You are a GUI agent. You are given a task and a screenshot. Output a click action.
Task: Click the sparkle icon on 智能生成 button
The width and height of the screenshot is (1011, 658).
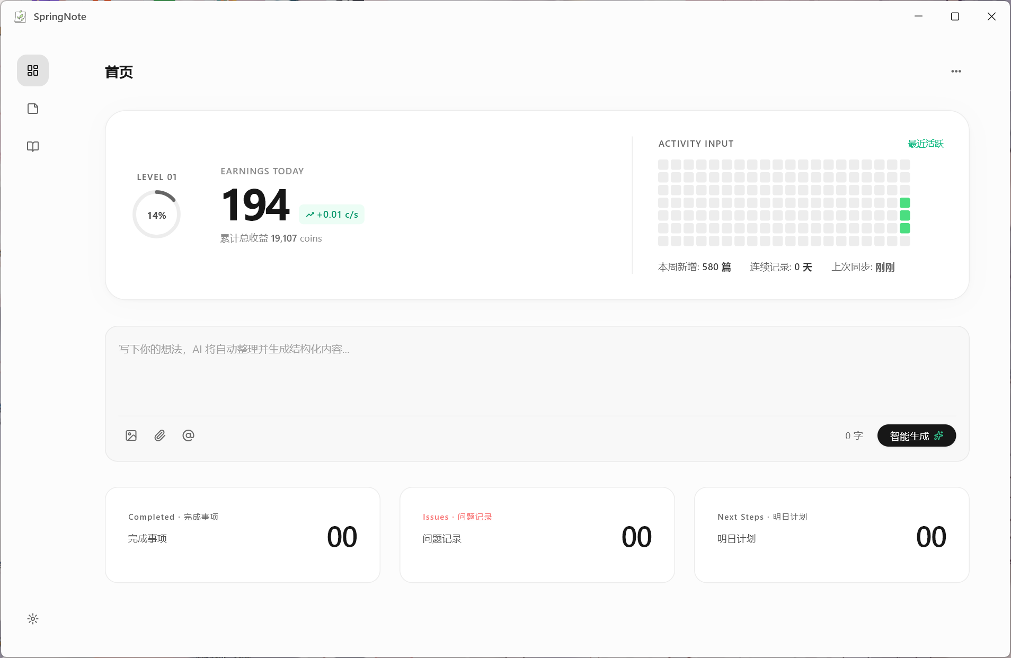tap(939, 435)
